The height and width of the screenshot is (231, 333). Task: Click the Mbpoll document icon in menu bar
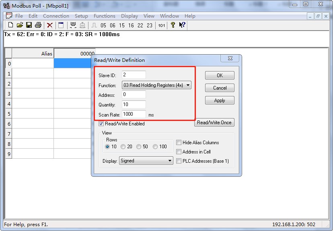(x=9, y=16)
